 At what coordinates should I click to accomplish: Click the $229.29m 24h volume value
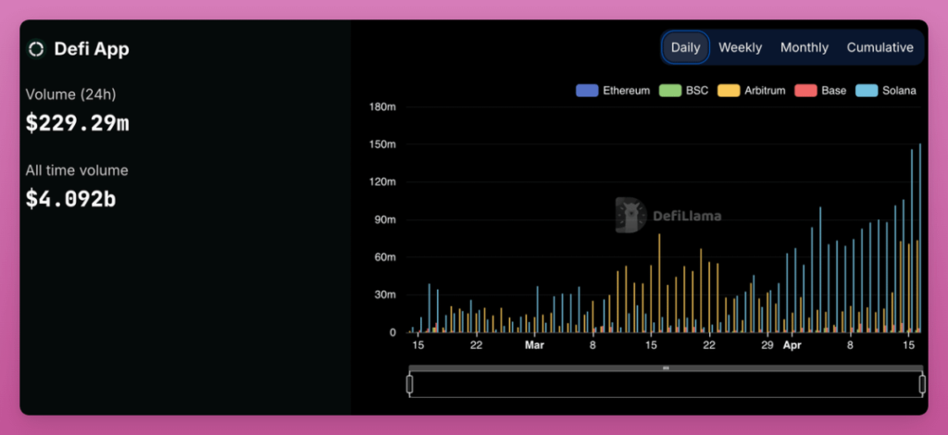(x=77, y=122)
